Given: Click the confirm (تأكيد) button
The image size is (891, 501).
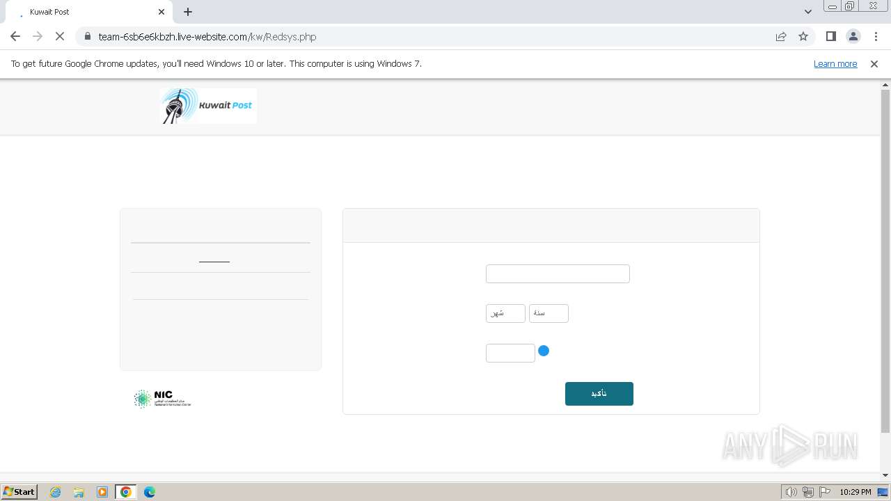Looking at the screenshot, I should click(x=599, y=394).
